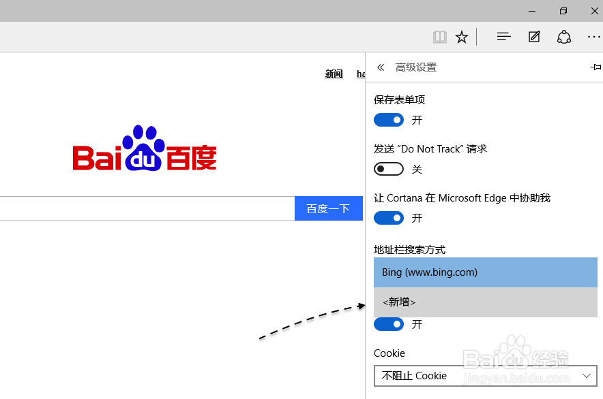Toggle Cortana in Microsoft Edge switch
The image size is (603, 399).
pos(389,218)
